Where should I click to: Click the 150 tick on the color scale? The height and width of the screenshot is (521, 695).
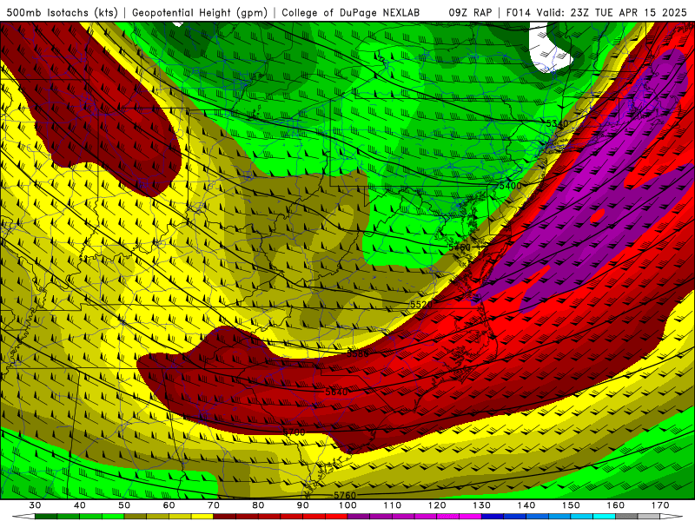571,505
